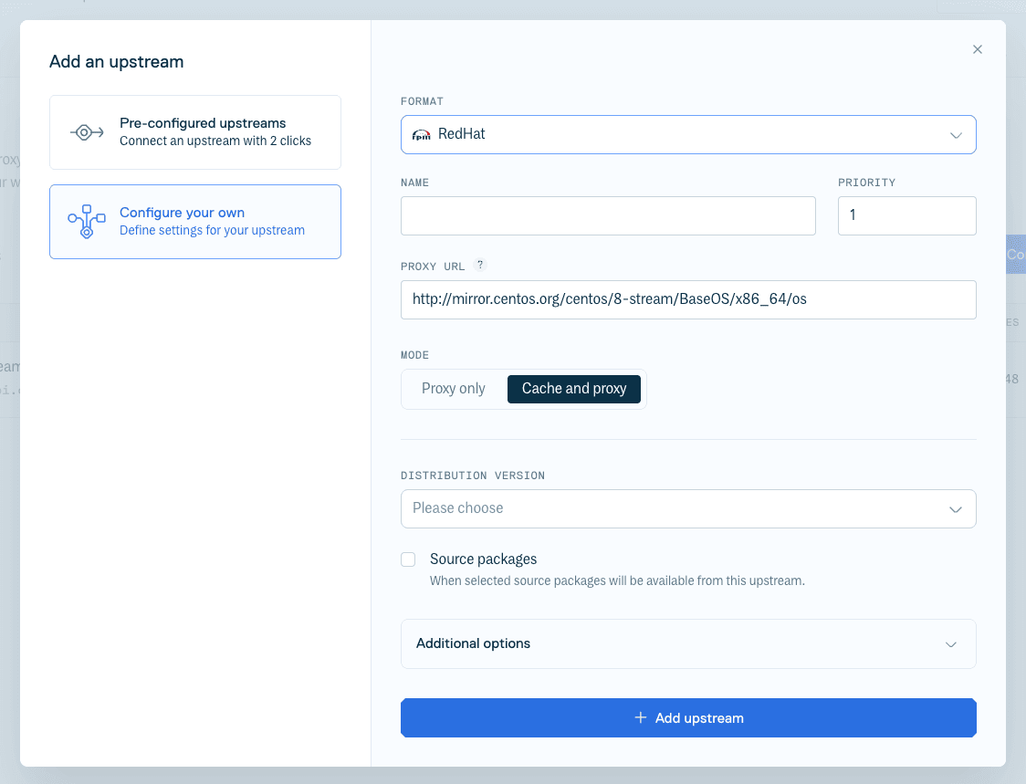This screenshot has height=784, width=1026.
Task: Select Cache and proxy mode
Action: (574, 389)
